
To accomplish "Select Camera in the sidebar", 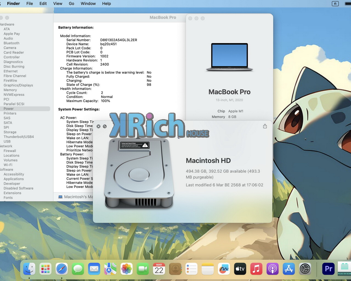I will 10,48.
